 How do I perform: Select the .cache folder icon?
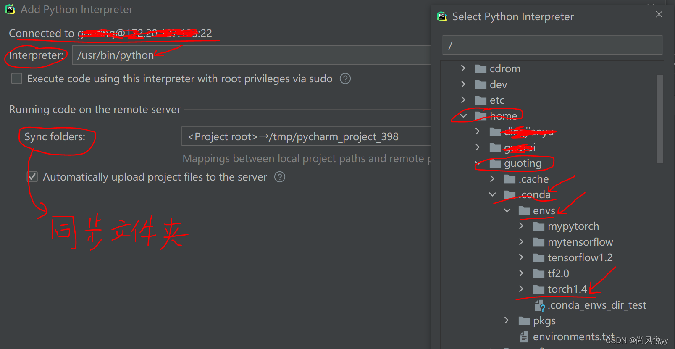pos(510,179)
